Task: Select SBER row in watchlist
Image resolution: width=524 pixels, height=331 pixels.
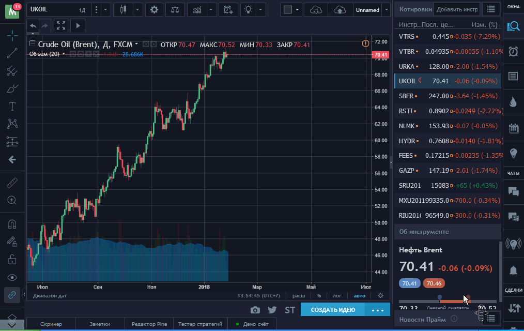Action: click(448, 96)
